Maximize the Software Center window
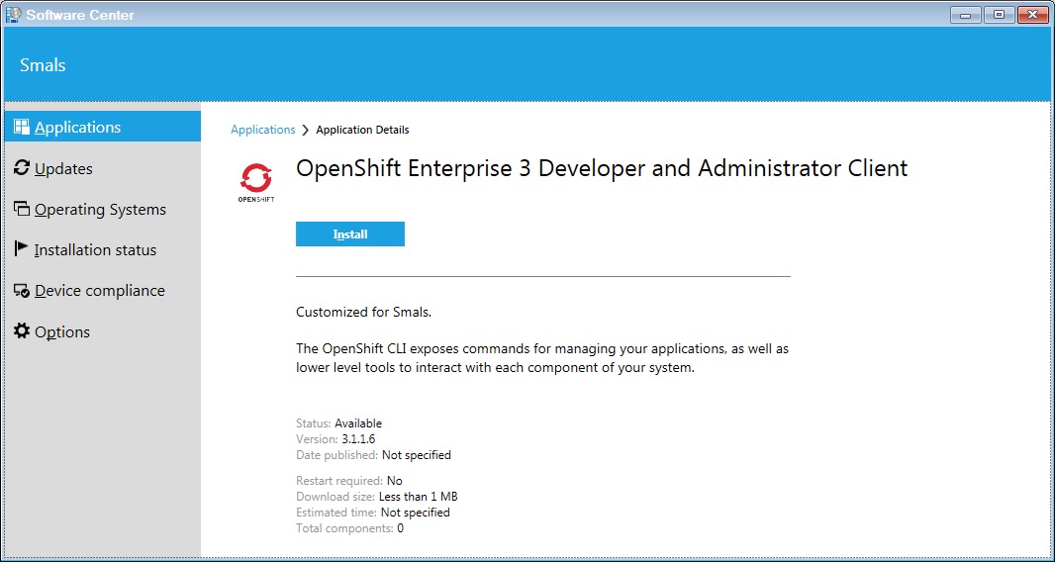The image size is (1055, 562). point(999,14)
